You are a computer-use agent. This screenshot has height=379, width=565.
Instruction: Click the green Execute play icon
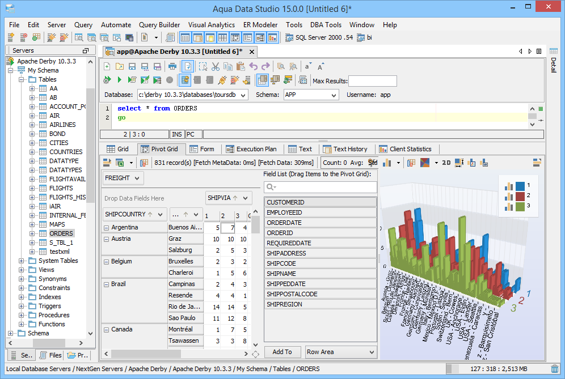(119, 80)
